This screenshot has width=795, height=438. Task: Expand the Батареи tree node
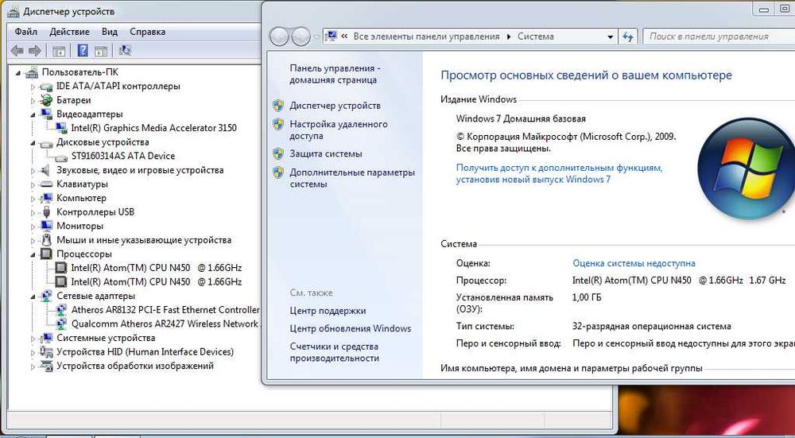coord(33,100)
